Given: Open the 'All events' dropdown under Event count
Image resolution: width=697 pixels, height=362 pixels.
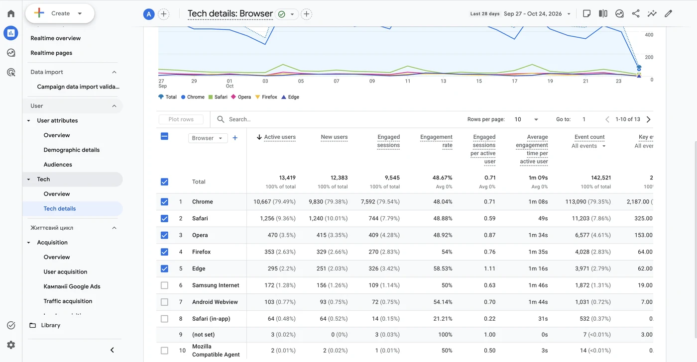Looking at the screenshot, I should tap(589, 146).
